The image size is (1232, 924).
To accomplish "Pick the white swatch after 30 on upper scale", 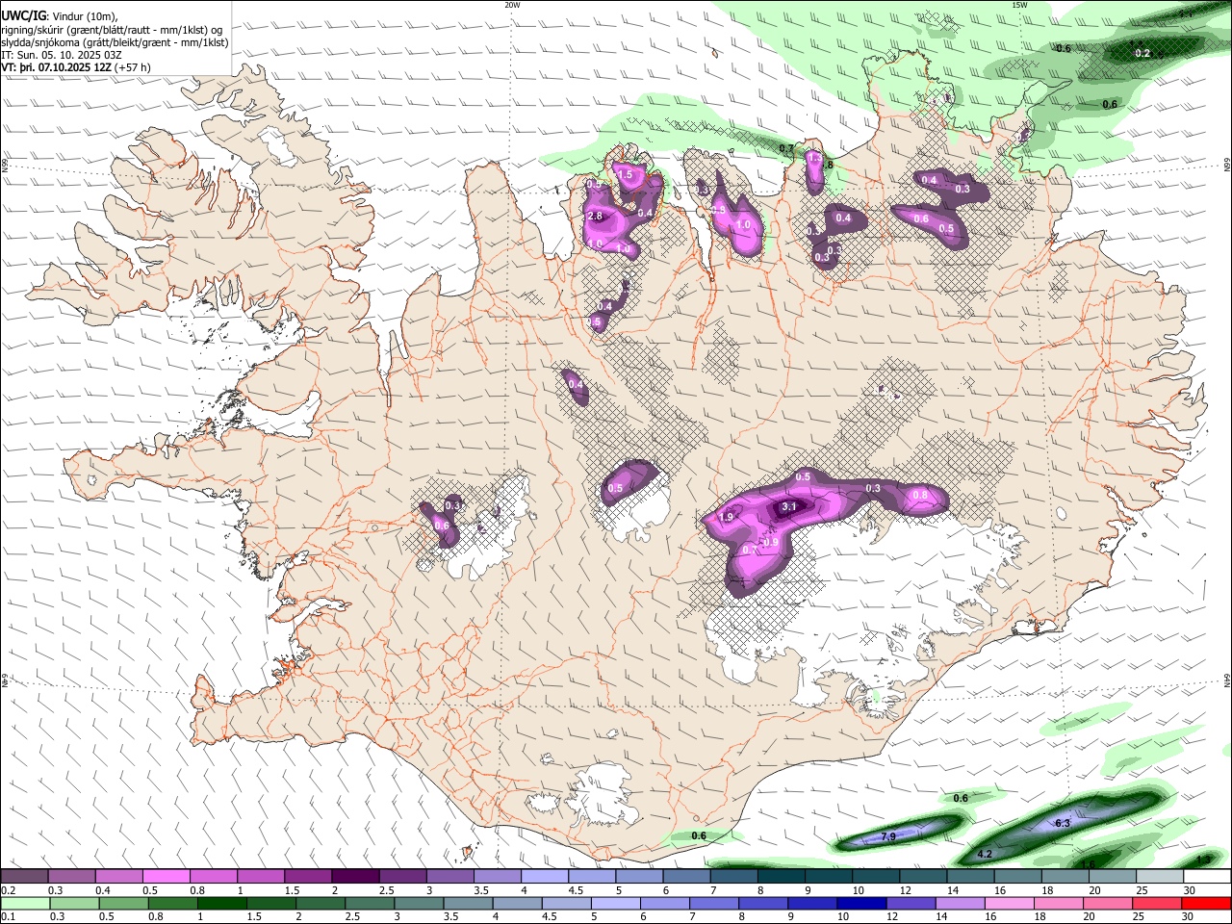I will [1208, 876].
